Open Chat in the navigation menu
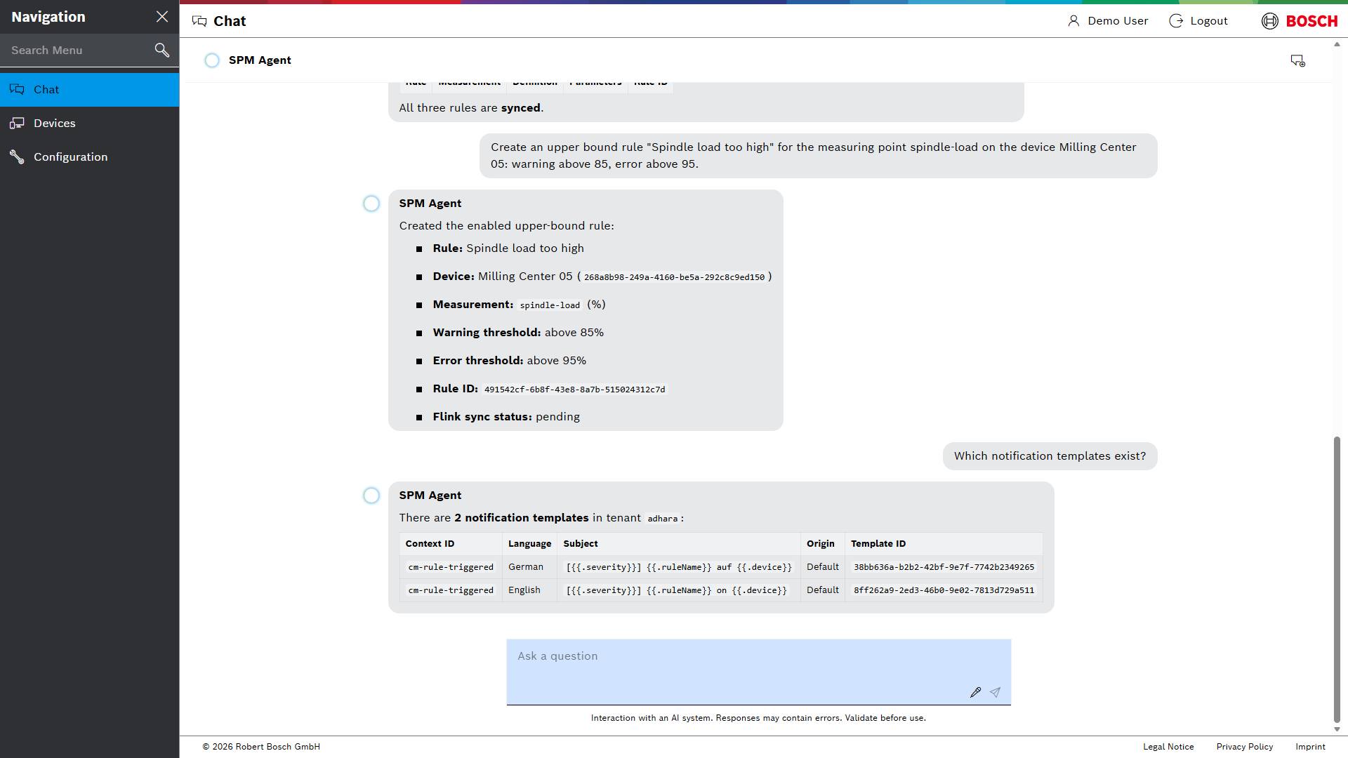Viewport: 1348px width, 758px height. (90, 90)
